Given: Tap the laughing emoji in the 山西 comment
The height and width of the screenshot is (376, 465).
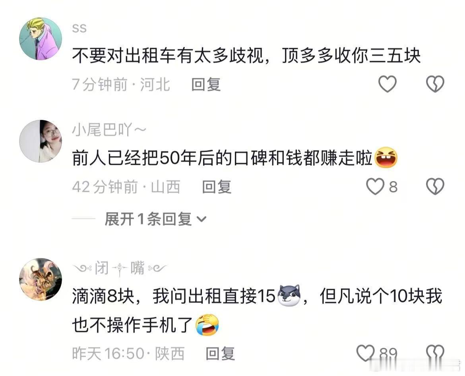Looking at the screenshot, I should (386, 158).
